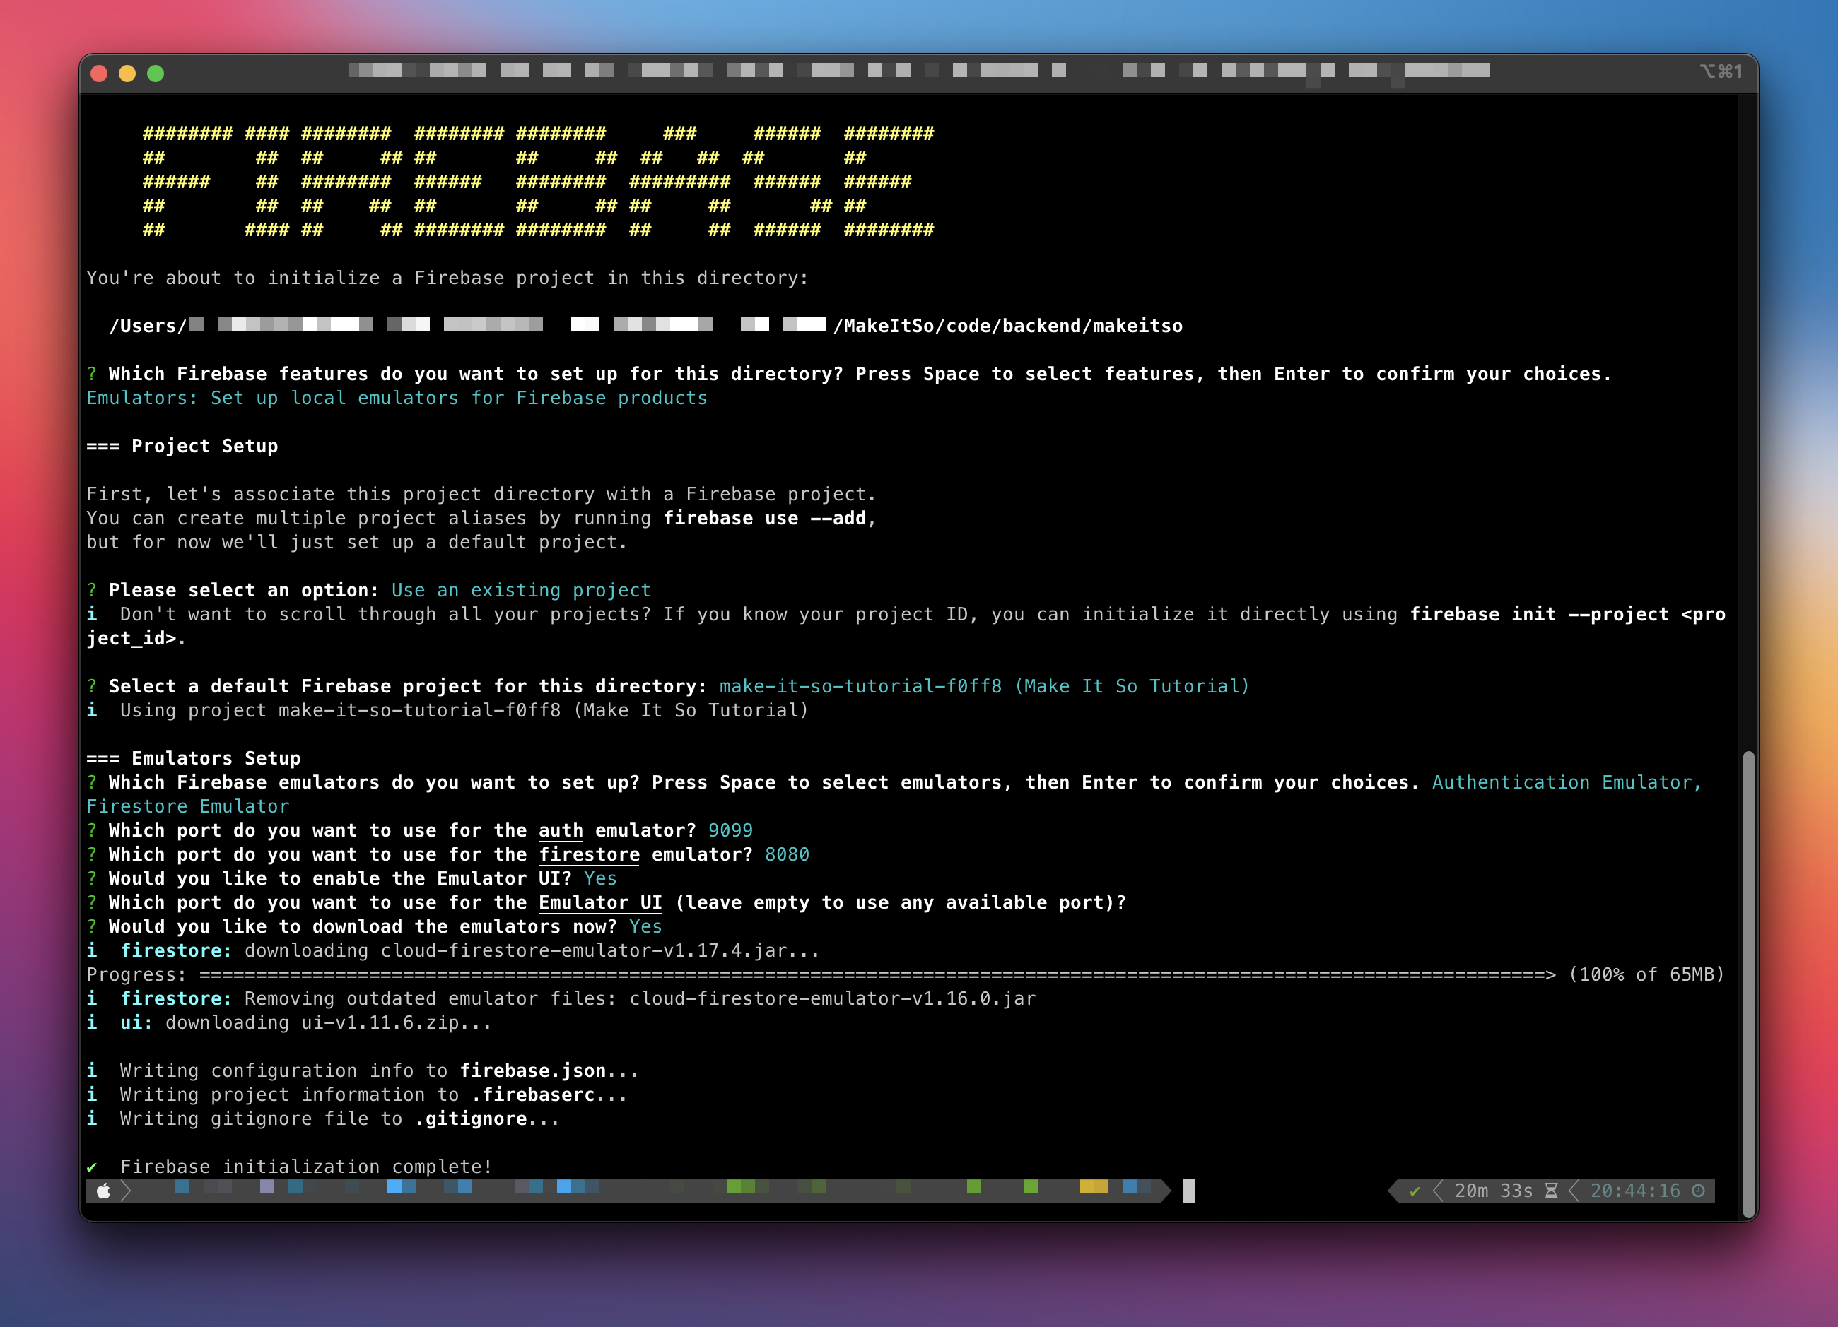
Task: Click the Apple icon in the status bar
Action: pyautogui.click(x=105, y=1191)
